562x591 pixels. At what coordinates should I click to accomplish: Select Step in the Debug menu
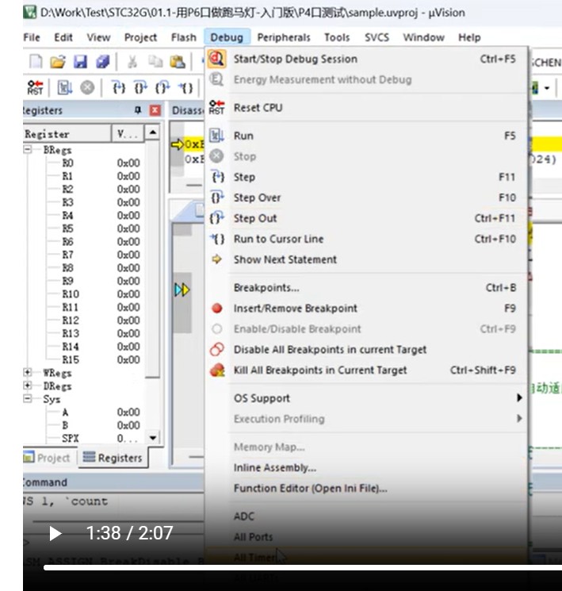(367, 177)
